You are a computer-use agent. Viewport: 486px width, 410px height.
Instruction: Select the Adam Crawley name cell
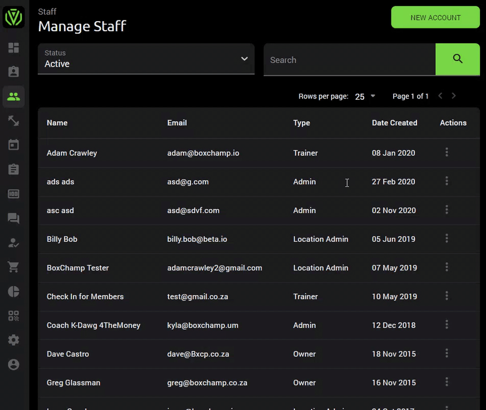(x=72, y=153)
